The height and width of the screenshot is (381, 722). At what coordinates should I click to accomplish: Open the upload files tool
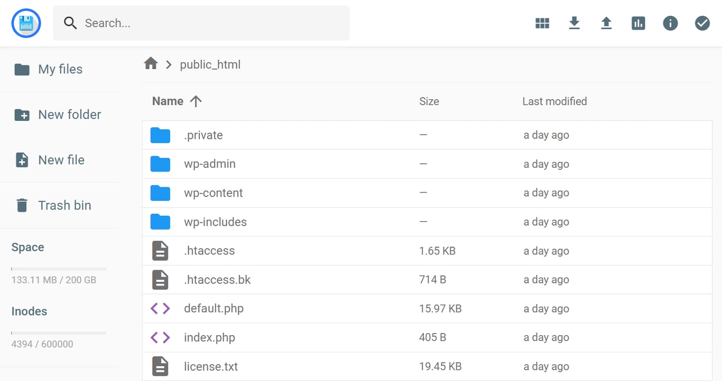tap(606, 23)
